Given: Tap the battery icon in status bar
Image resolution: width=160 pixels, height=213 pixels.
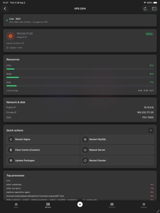Looking at the screenshot, I should click(155, 3).
